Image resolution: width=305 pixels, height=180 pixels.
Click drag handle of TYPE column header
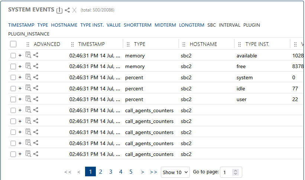[128, 44]
